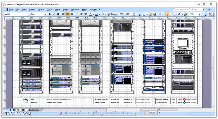
Task: Toggle italic formatting
Action: point(54,14)
